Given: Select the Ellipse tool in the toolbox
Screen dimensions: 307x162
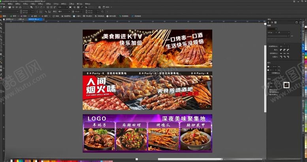Looking at the screenshot, I should pos(1,46).
